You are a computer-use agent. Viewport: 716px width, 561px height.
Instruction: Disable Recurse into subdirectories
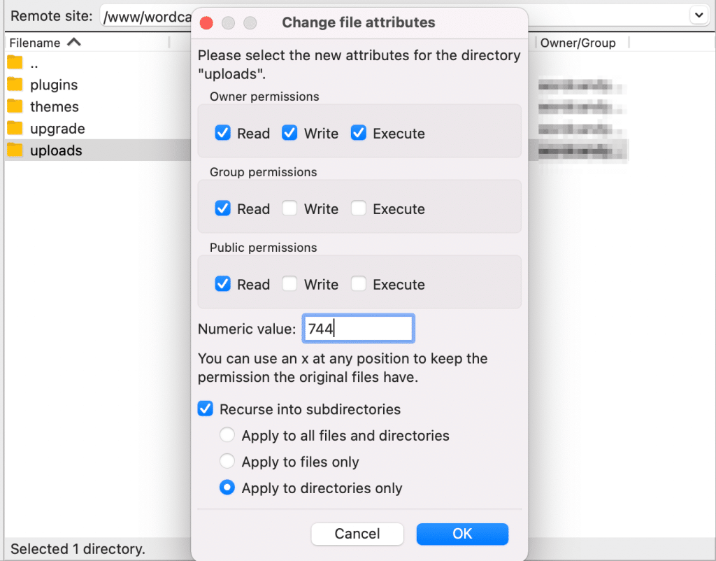pos(206,409)
